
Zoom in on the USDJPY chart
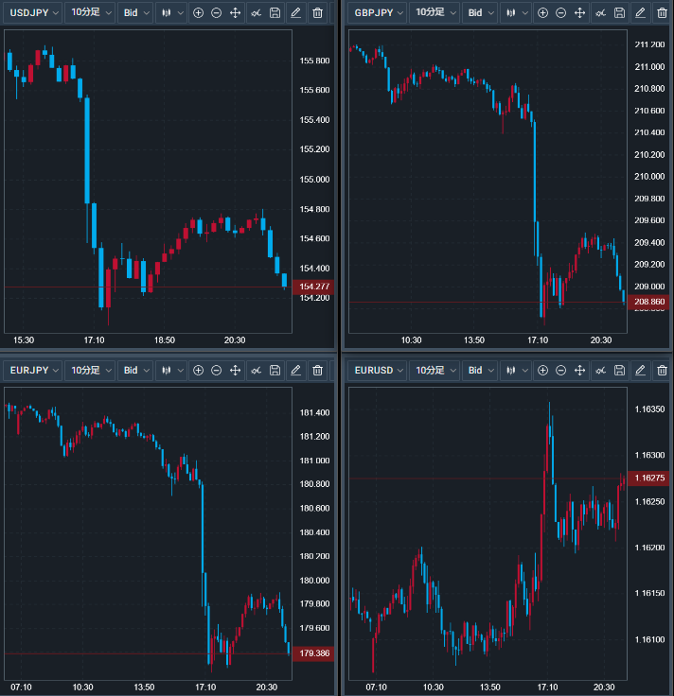tap(198, 13)
